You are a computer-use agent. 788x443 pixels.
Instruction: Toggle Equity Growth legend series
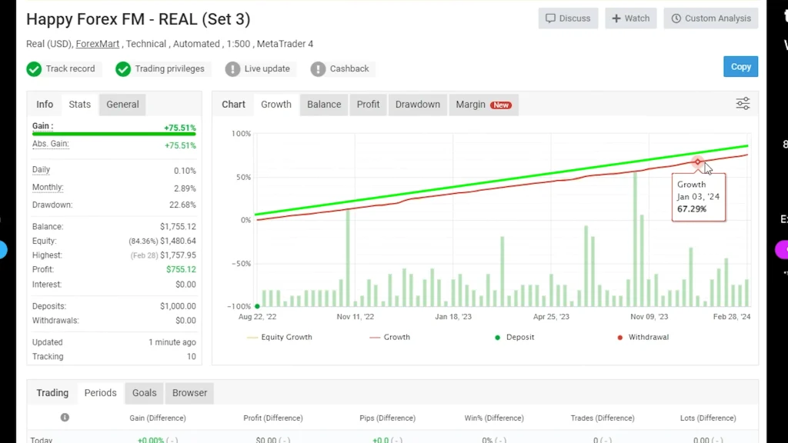(x=280, y=337)
